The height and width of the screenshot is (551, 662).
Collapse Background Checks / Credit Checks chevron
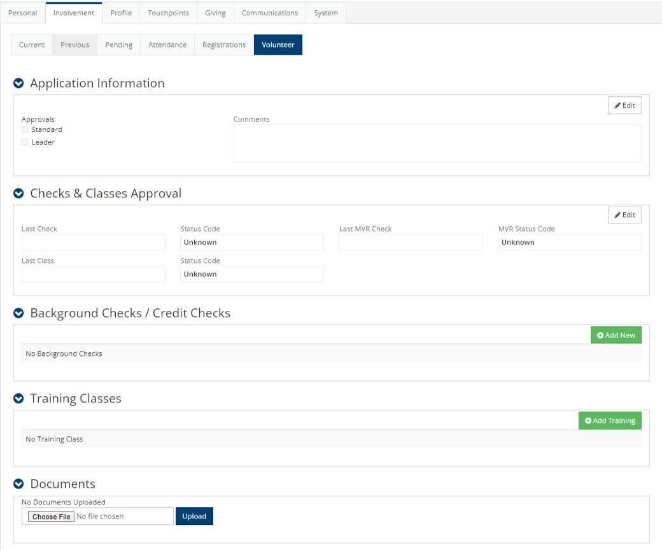(18, 313)
